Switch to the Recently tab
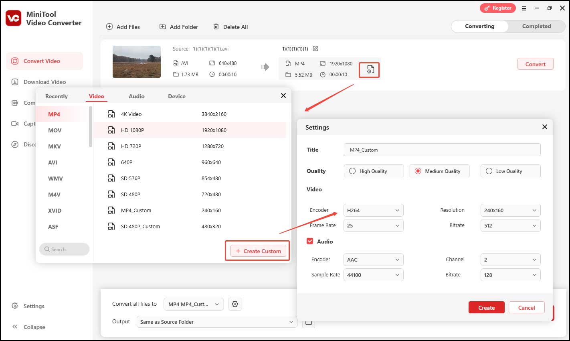Viewport: 570px width, 341px height. click(x=57, y=96)
